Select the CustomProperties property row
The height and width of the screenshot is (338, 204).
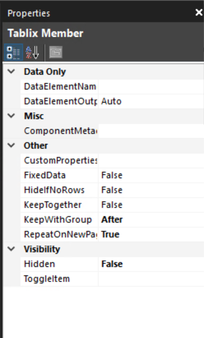click(x=112, y=161)
